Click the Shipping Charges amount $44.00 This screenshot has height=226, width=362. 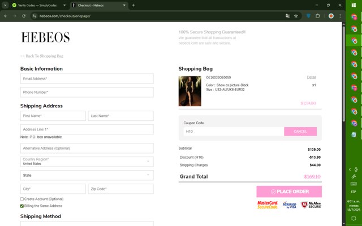pyautogui.click(x=315, y=165)
